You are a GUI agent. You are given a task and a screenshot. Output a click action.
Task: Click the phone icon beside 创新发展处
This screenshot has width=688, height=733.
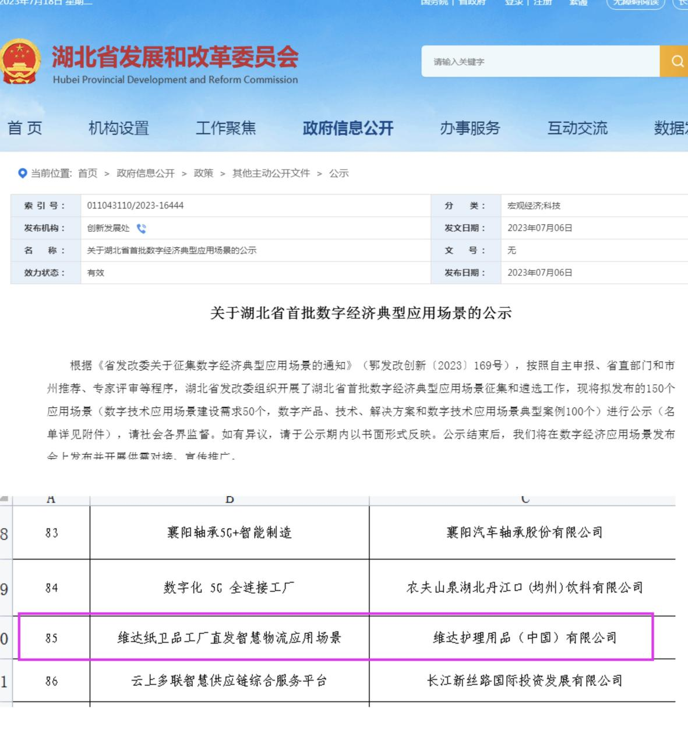tap(141, 228)
